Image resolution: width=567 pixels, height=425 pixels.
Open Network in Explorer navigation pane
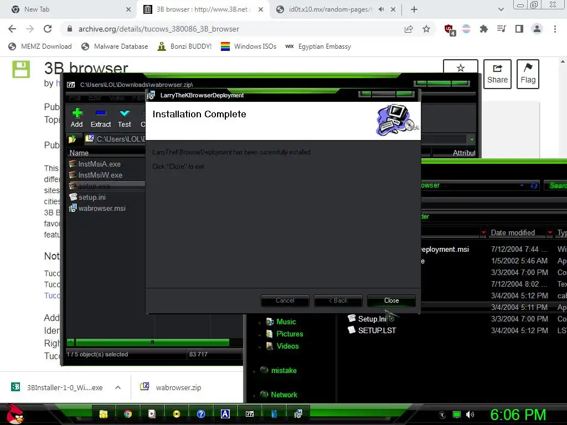click(279, 395)
